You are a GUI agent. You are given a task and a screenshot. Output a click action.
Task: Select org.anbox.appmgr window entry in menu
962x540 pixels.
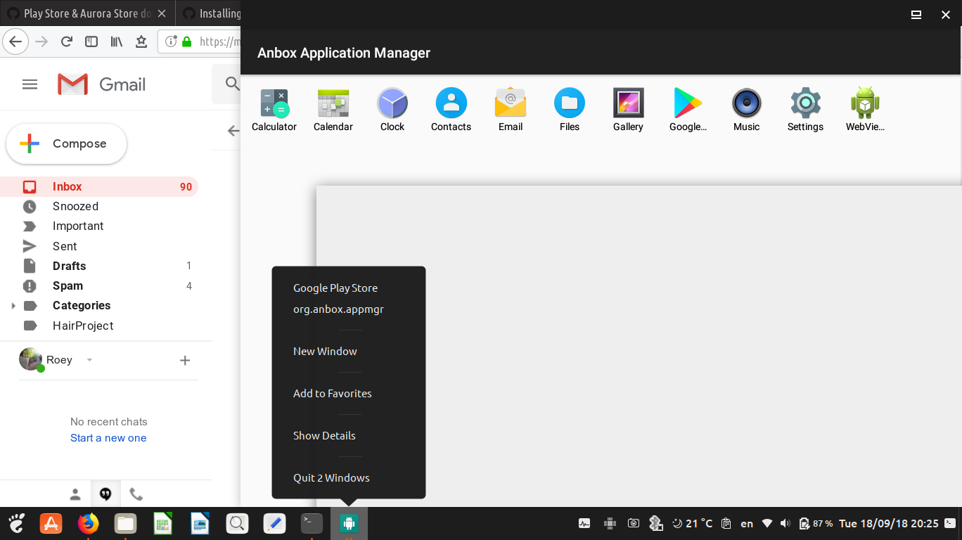point(338,309)
